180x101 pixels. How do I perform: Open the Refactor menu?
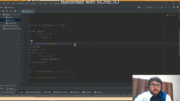tap(34, 3)
